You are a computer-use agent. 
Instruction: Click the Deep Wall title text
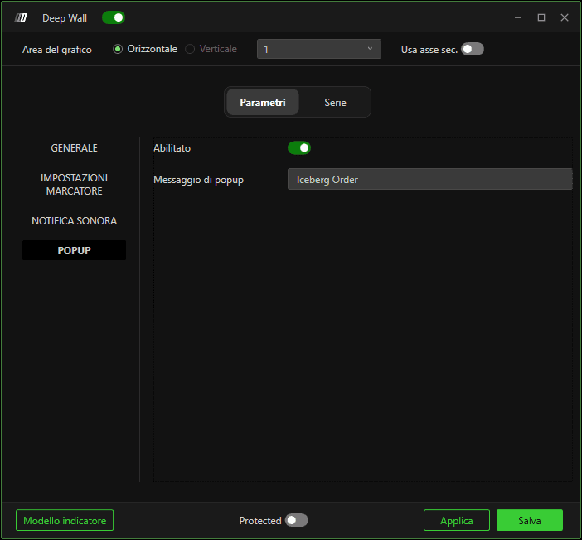pyautogui.click(x=65, y=17)
